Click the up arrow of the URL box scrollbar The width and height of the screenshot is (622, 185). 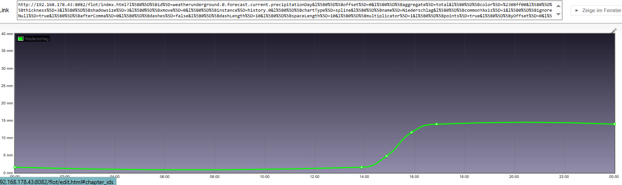[558, 5]
